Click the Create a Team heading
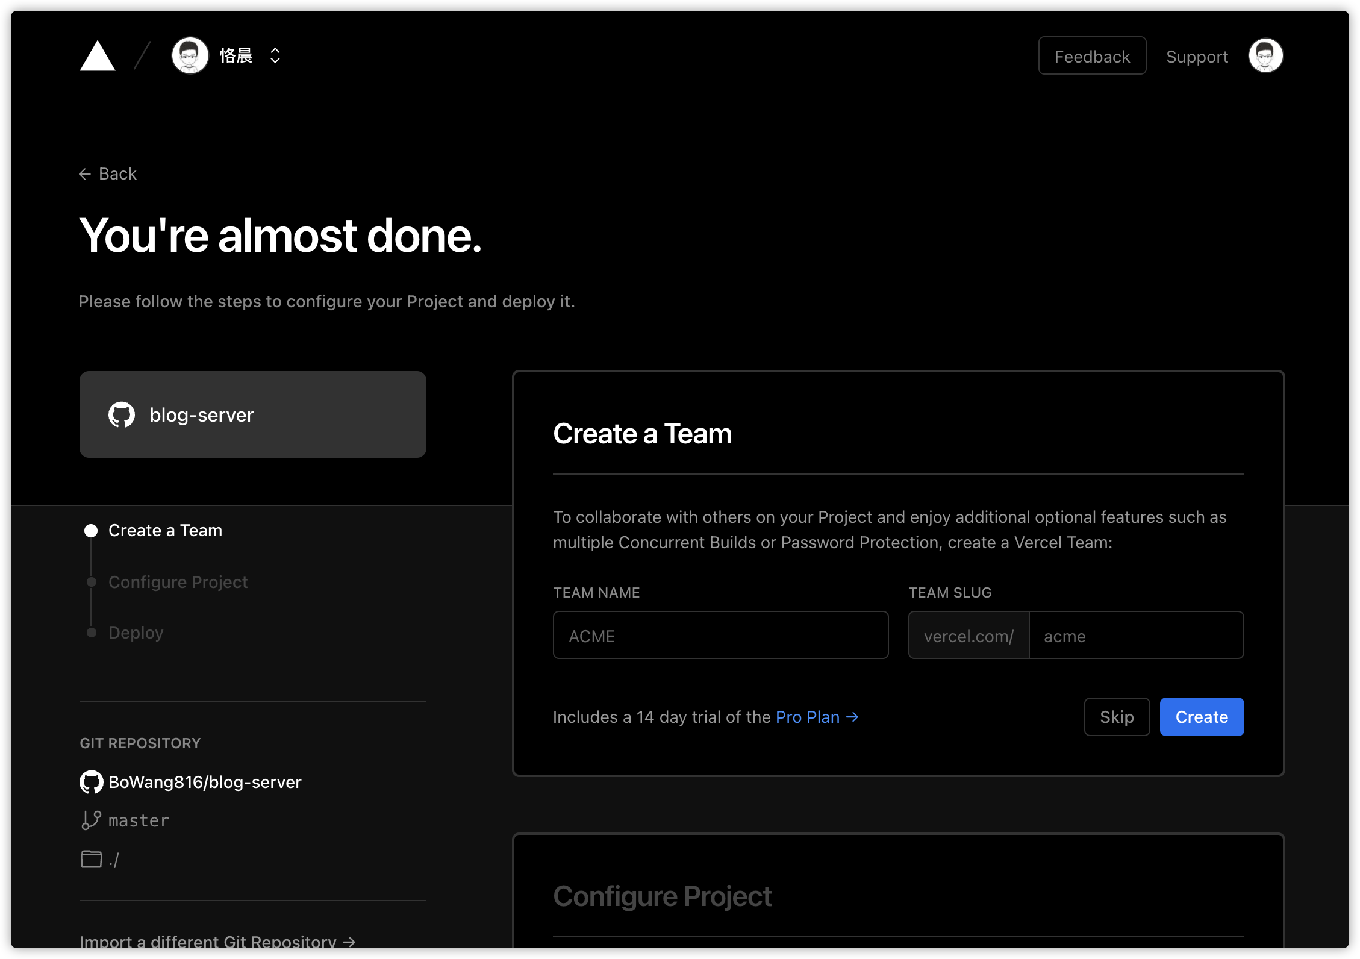Image resolution: width=1360 pixels, height=959 pixels. (643, 434)
